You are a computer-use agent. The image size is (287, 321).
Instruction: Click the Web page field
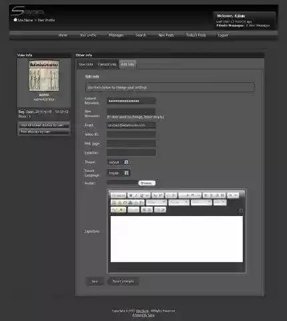point(131,143)
